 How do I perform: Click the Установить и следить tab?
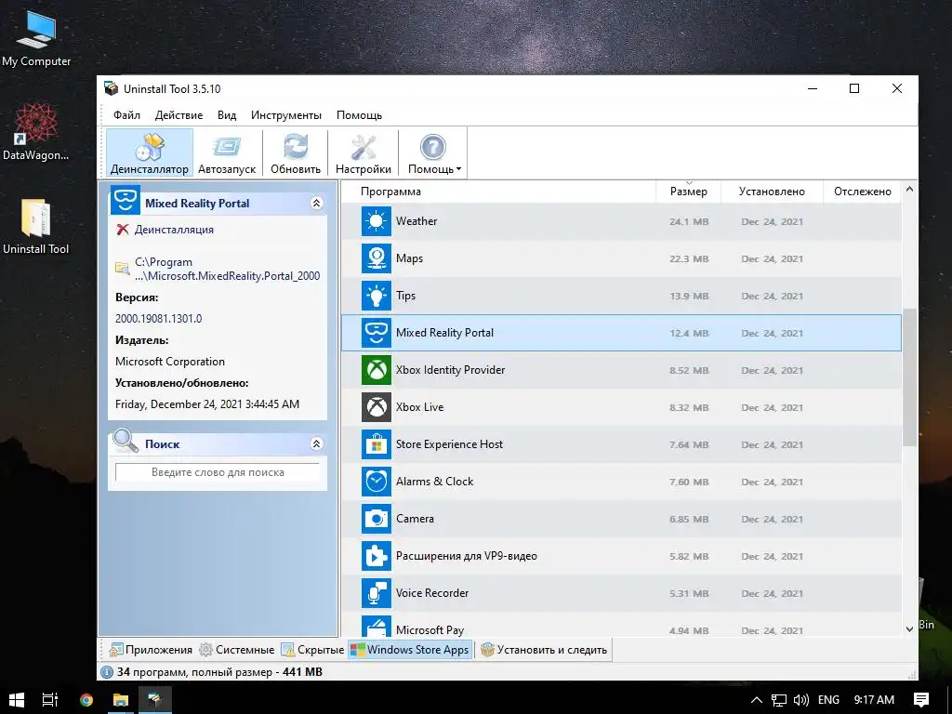pyautogui.click(x=544, y=650)
